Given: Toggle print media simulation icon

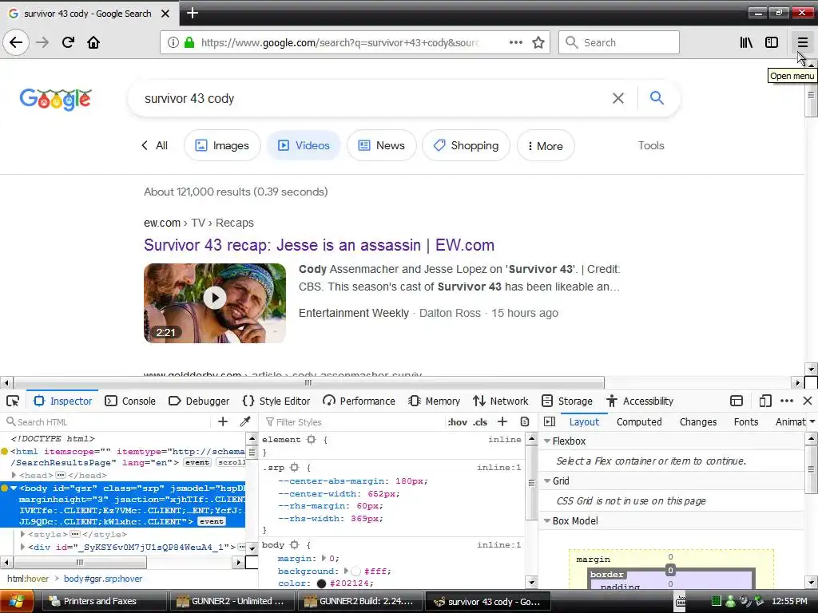Looking at the screenshot, I should tap(525, 421).
